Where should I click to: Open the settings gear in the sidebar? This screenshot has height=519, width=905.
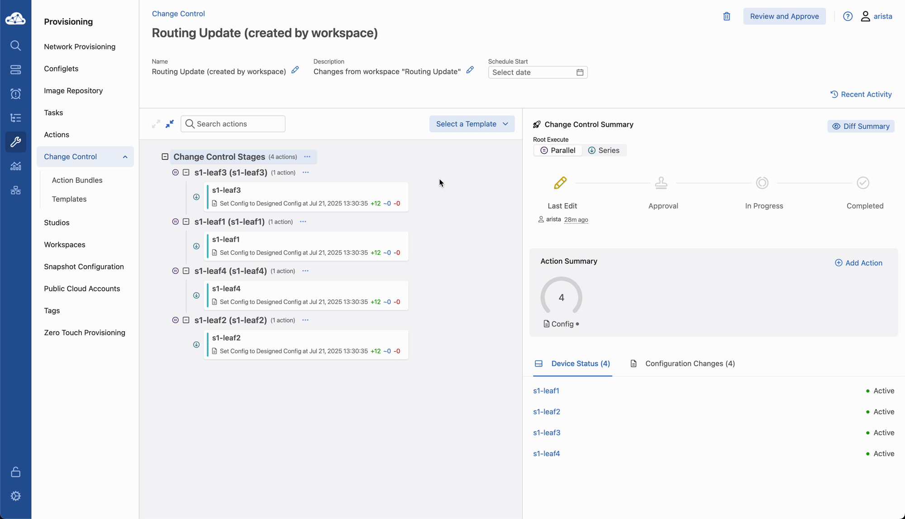point(16,496)
